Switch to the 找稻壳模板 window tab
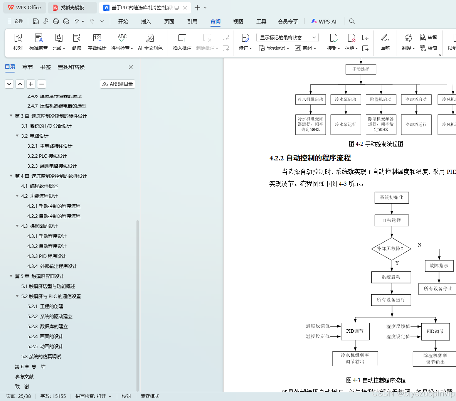 point(72,8)
